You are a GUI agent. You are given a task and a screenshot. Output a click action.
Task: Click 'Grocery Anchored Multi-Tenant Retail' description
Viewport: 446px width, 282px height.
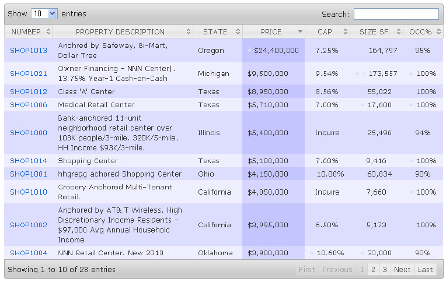pos(115,192)
